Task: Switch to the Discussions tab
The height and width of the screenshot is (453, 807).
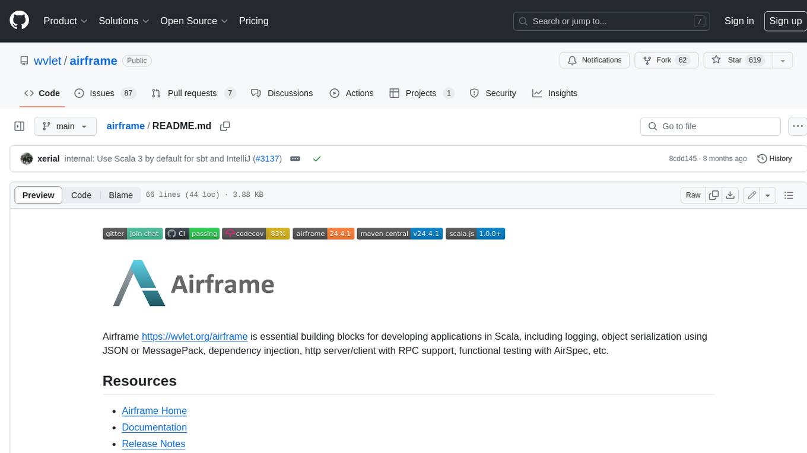Action: click(x=282, y=93)
